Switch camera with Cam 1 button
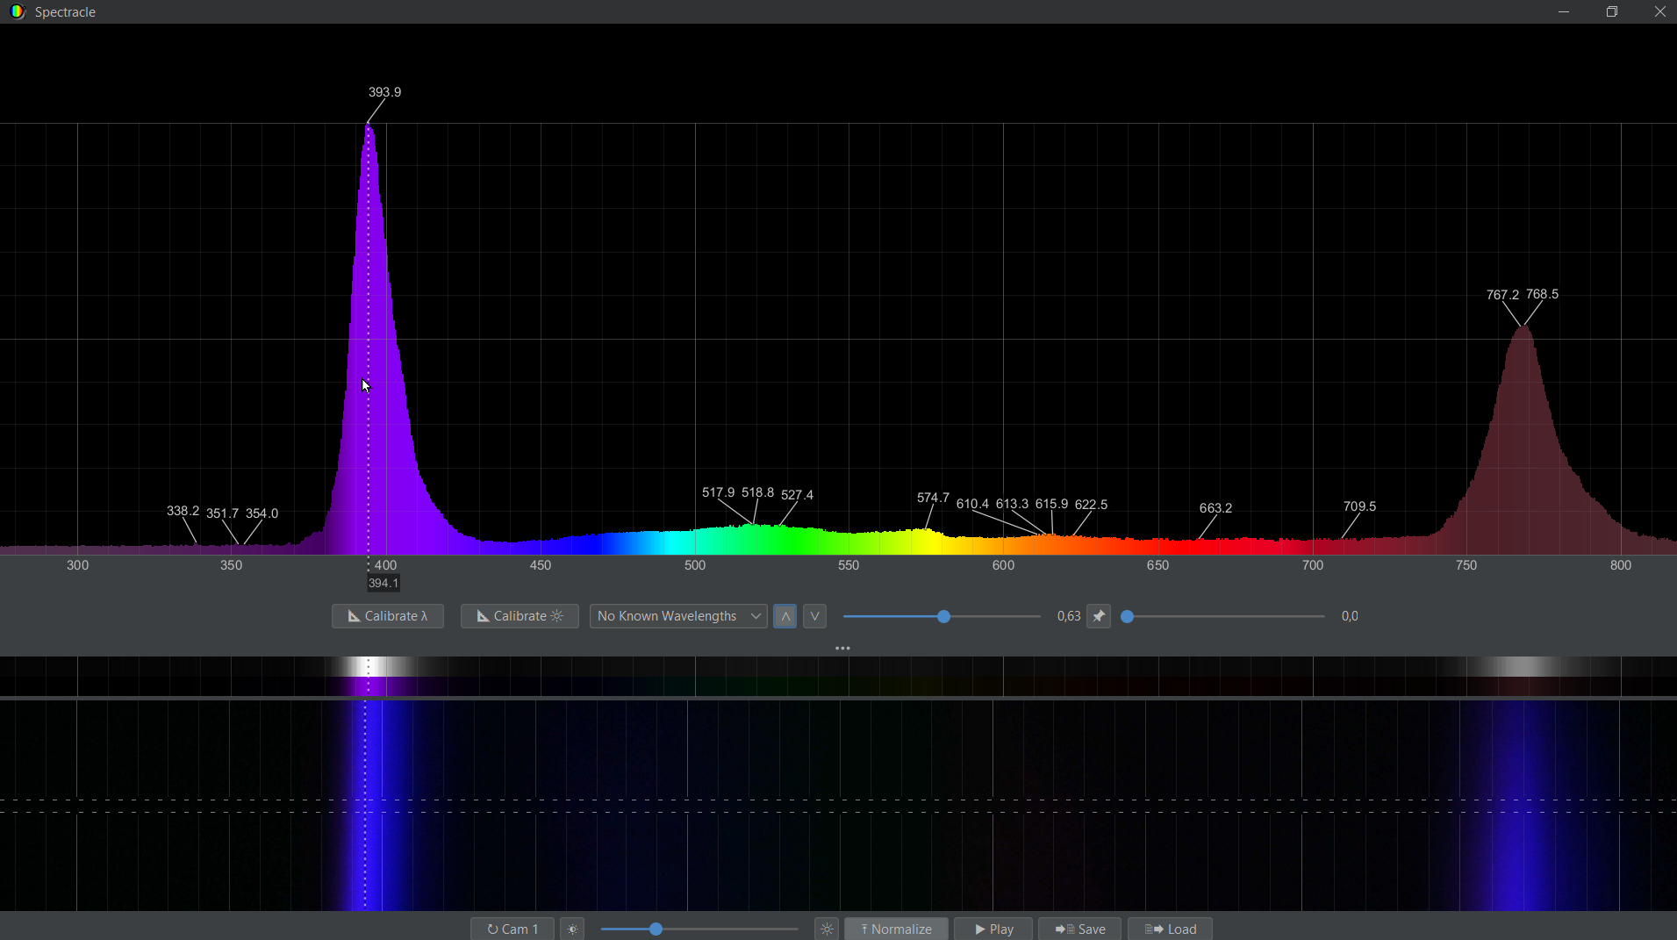Image resolution: width=1677 pixels, height=940 pixels. coord(512,929)
